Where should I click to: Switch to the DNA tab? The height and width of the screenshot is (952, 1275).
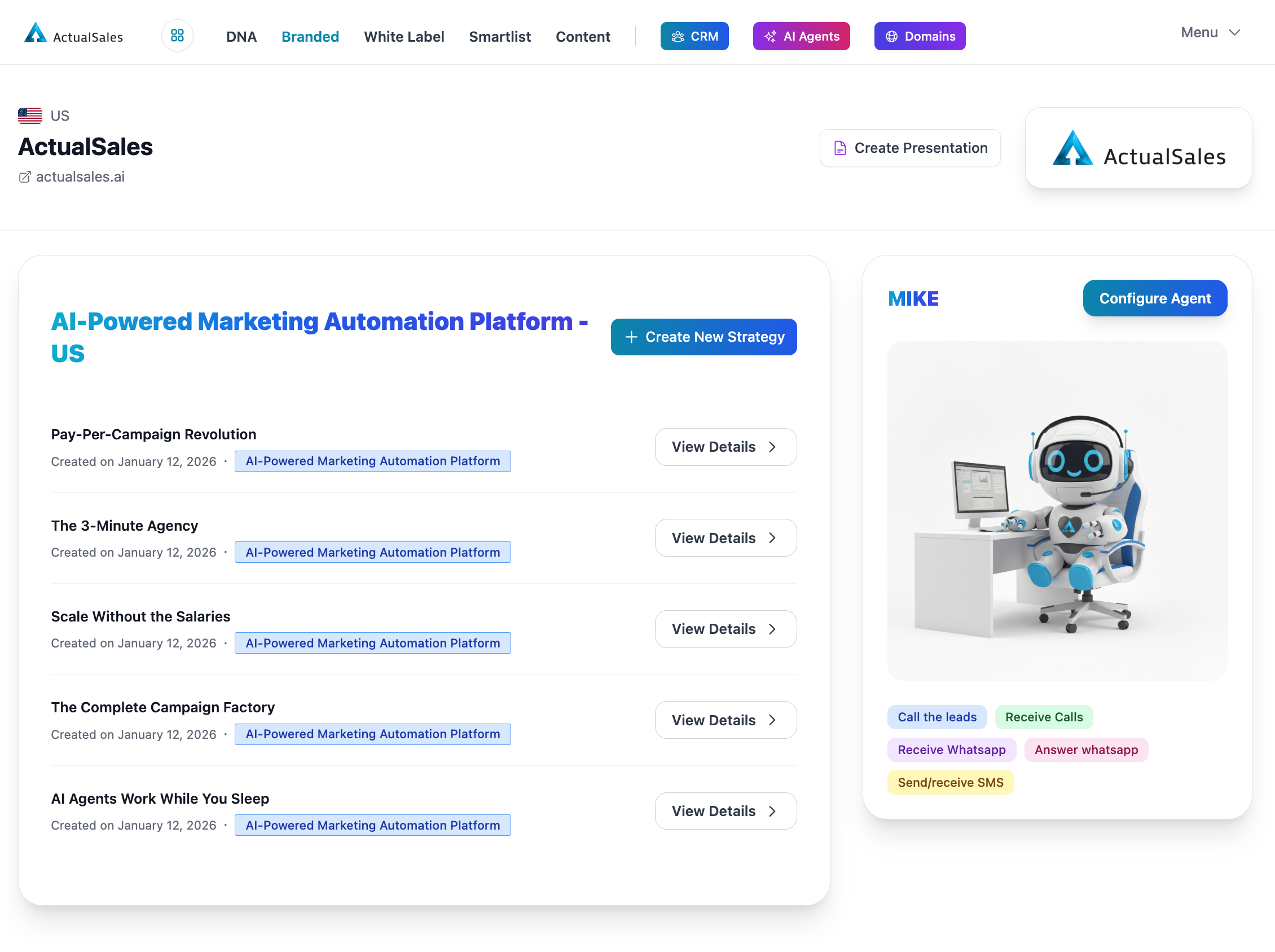(x=241, y=36)
